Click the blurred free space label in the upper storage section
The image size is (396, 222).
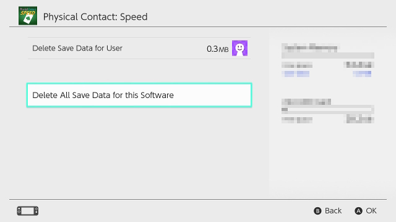297,65
